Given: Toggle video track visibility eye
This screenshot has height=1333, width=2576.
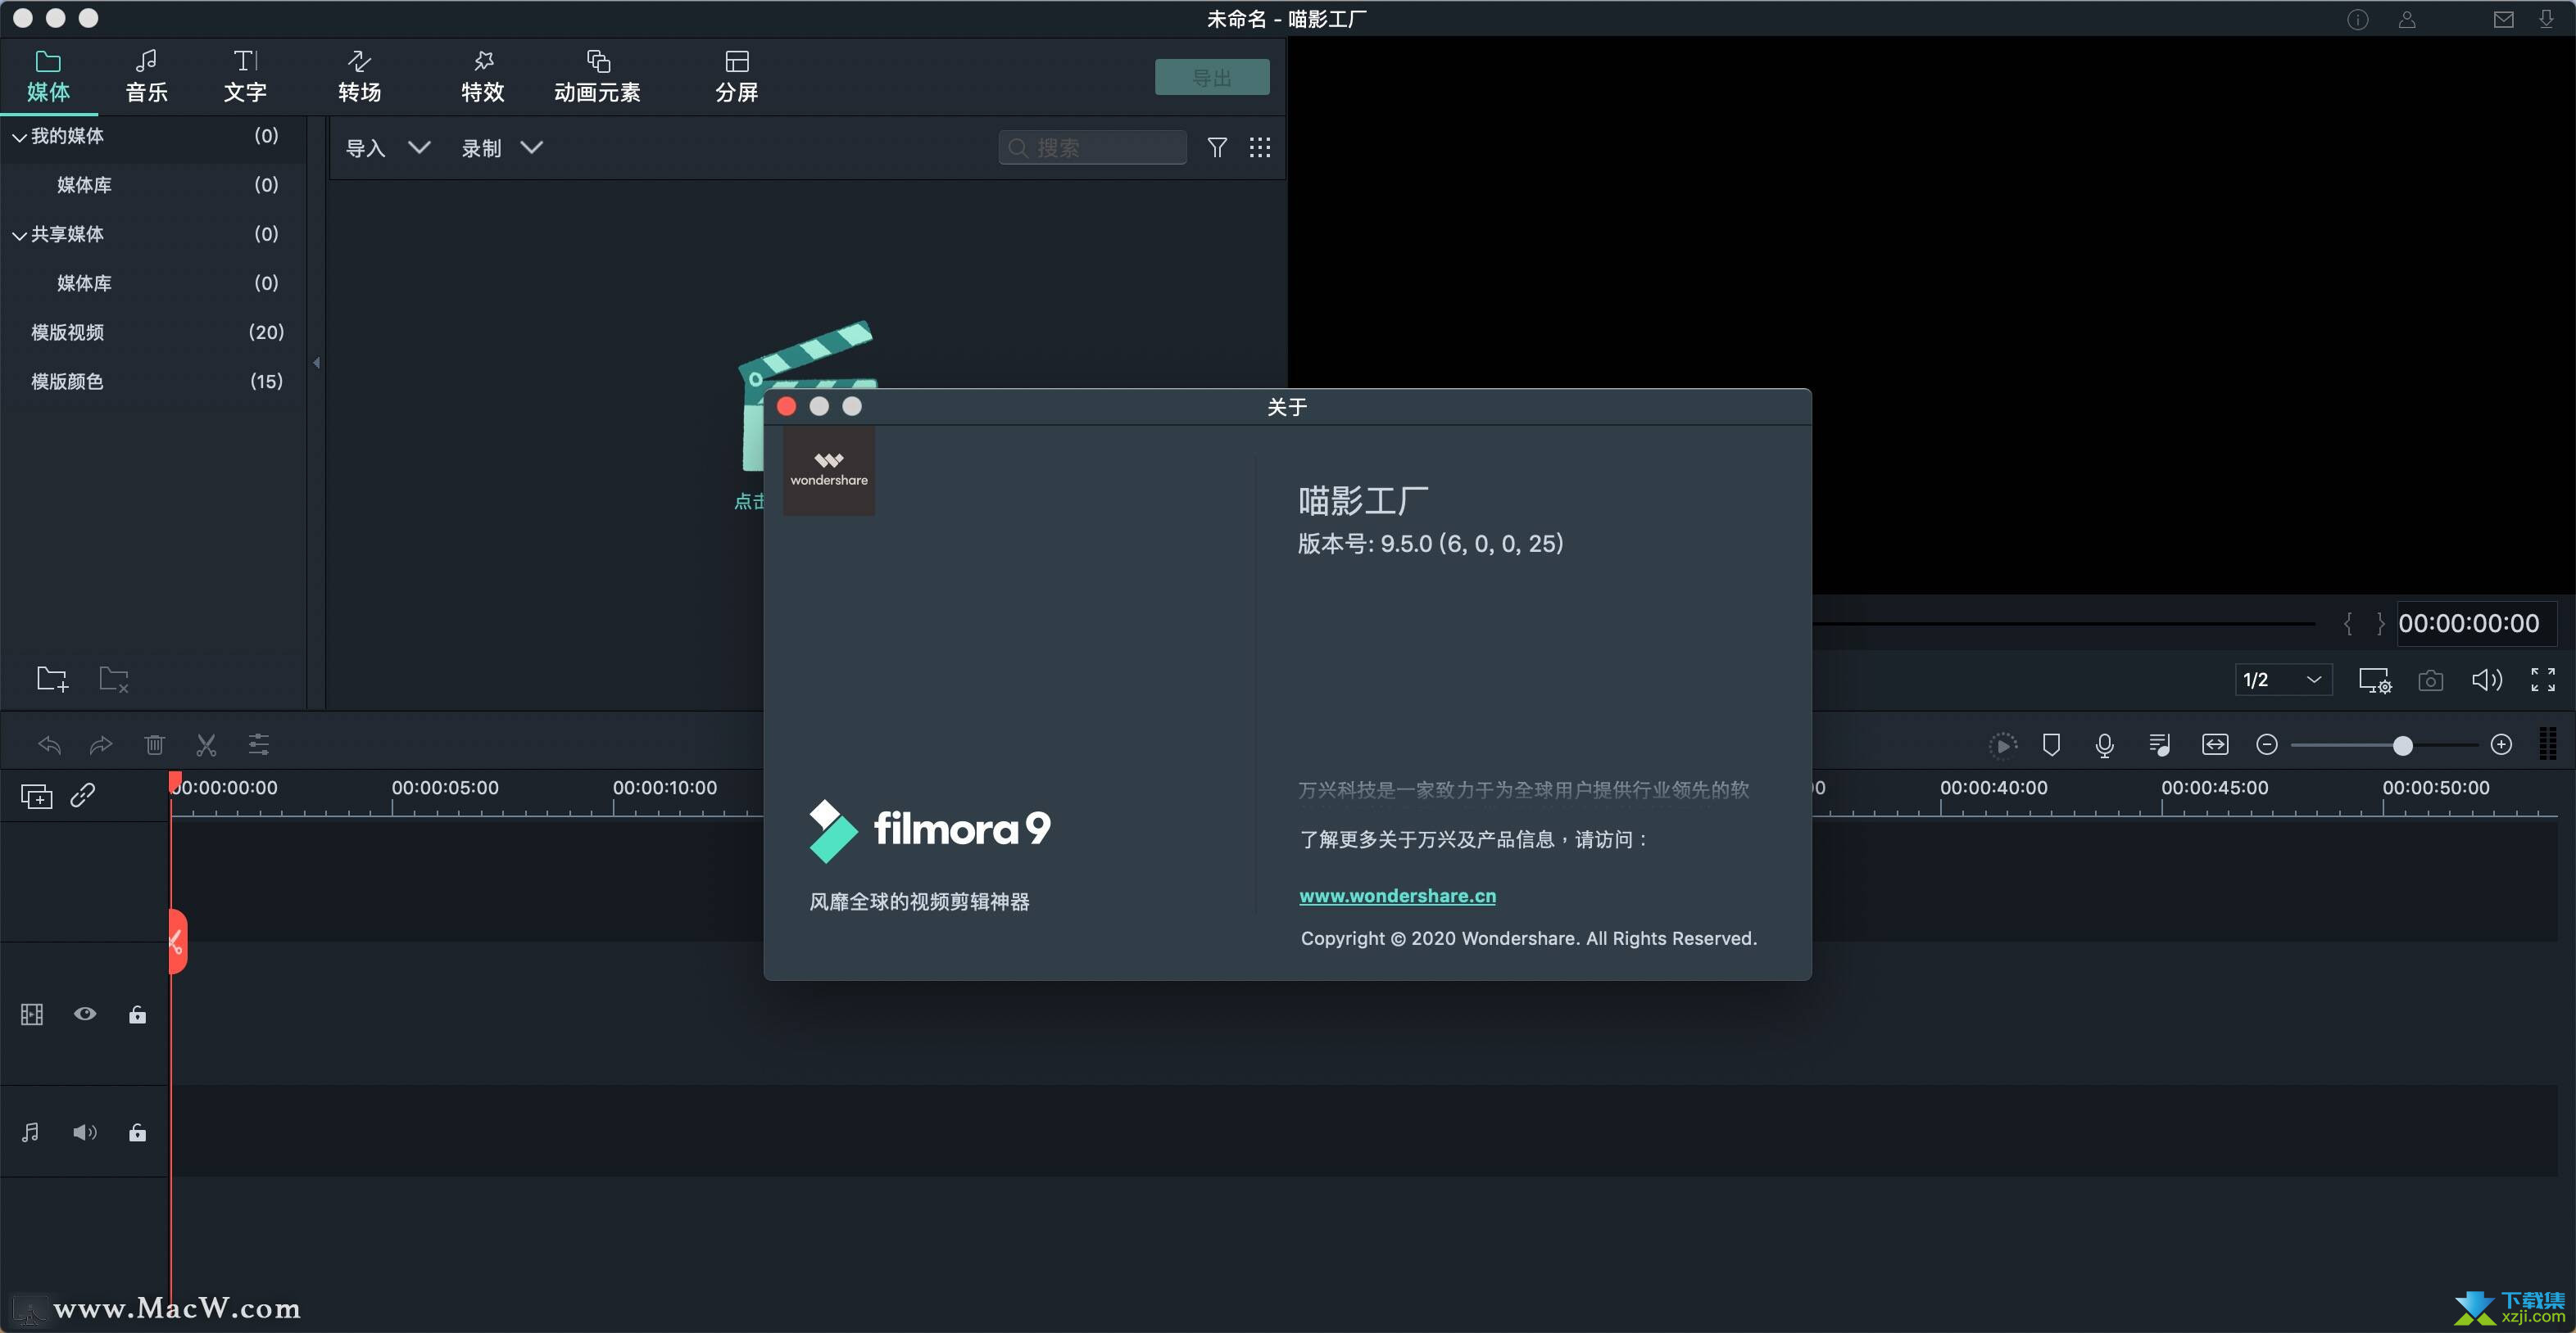Looking at the screenshot, I should (x=85, y=1014).
